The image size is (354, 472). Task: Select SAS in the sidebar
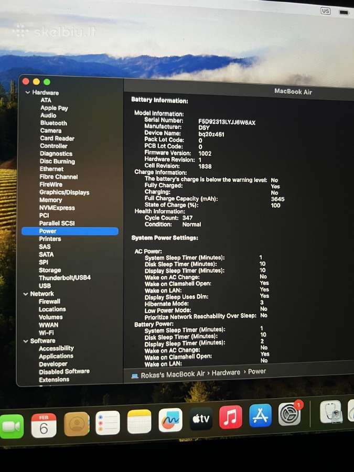point(45,246)
